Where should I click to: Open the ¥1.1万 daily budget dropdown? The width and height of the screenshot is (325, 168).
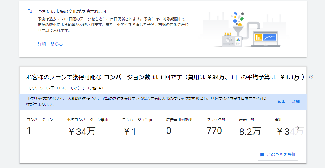290,77
